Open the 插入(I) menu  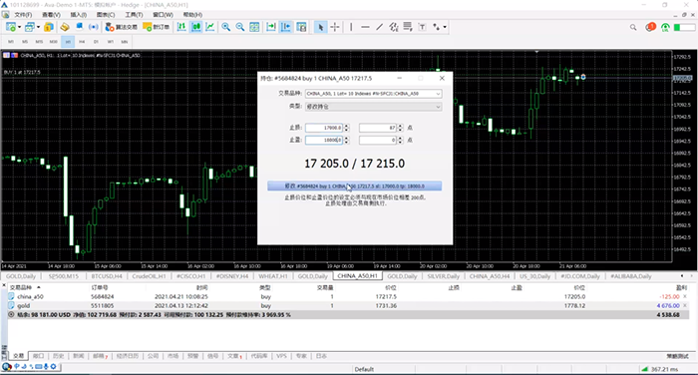coord(79,15)
